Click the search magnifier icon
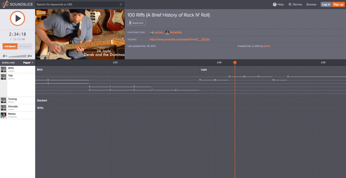 point(121,4)
